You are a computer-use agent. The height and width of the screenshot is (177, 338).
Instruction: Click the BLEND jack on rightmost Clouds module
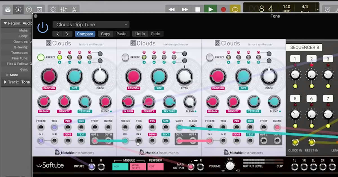pyautogui.click(x=277, y=127)
